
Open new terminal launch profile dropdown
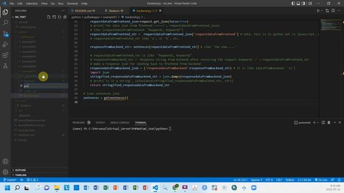point(318,123)
